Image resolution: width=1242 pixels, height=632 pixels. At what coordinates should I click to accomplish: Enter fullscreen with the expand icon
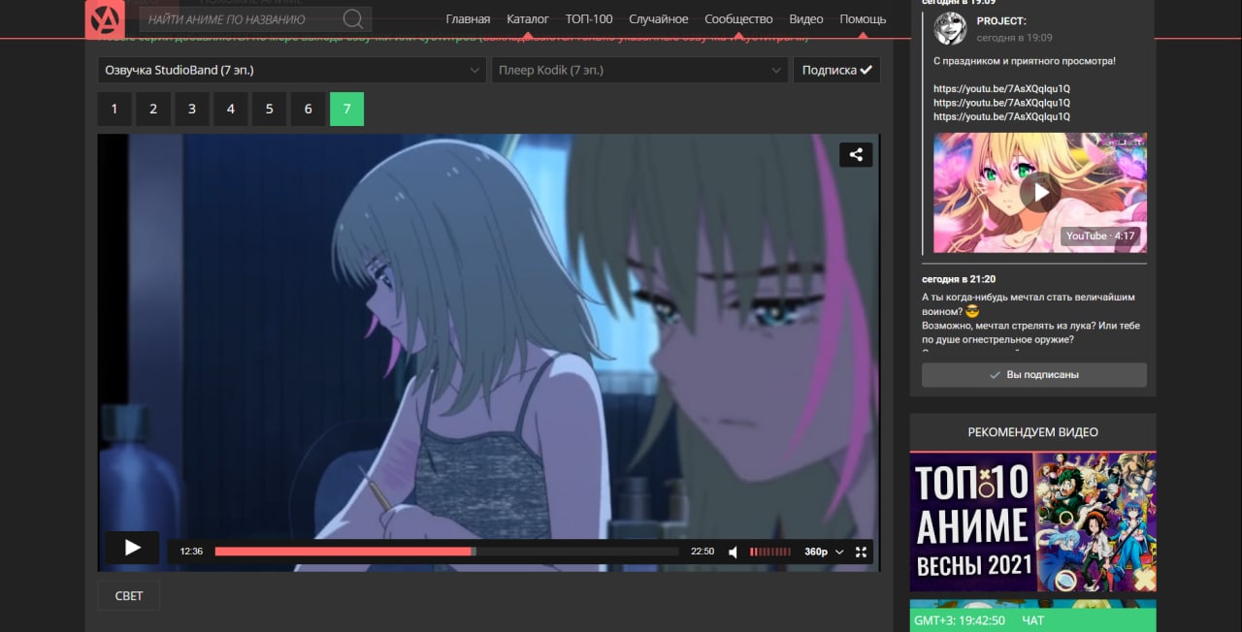tap(861, 552)
